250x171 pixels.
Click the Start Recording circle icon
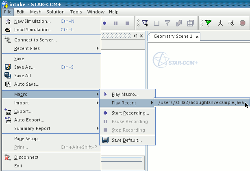coord(105,113)
